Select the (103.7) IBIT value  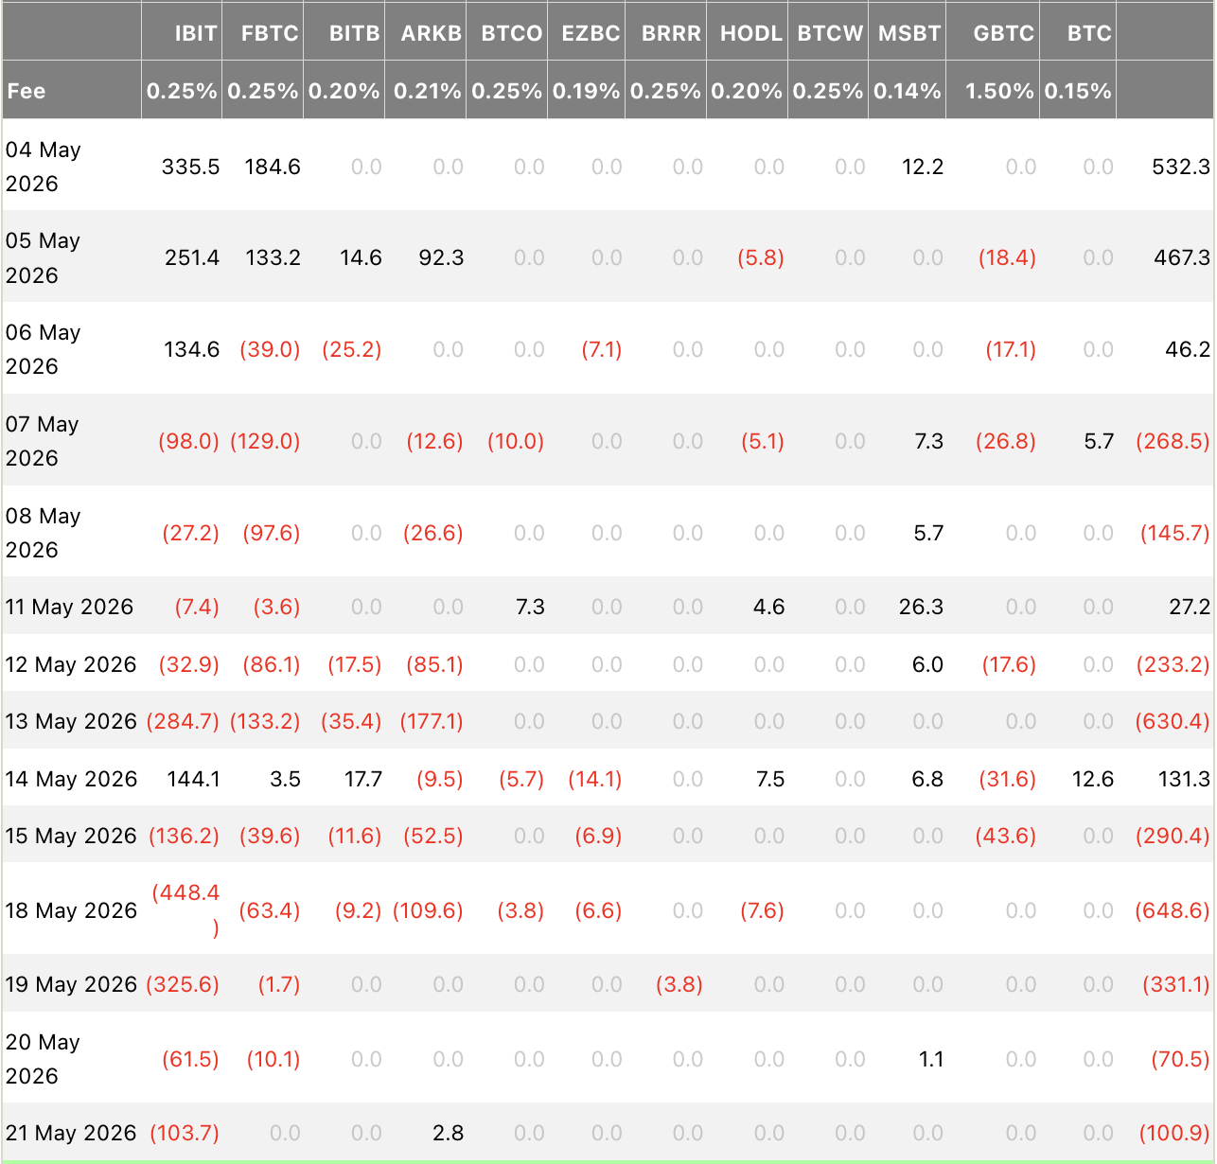[185, 1133]
